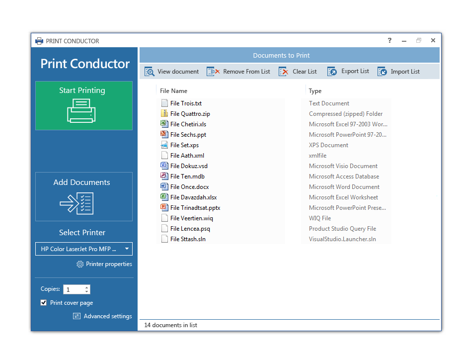The width and height of the screenshot is (457, 358).
Task: Select the File Aath.xml file name
Action: point(187,156)
